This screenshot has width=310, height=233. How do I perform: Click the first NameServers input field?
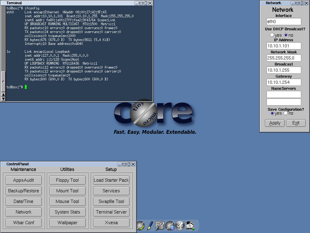pyautogui.click(x=284, y=94)
